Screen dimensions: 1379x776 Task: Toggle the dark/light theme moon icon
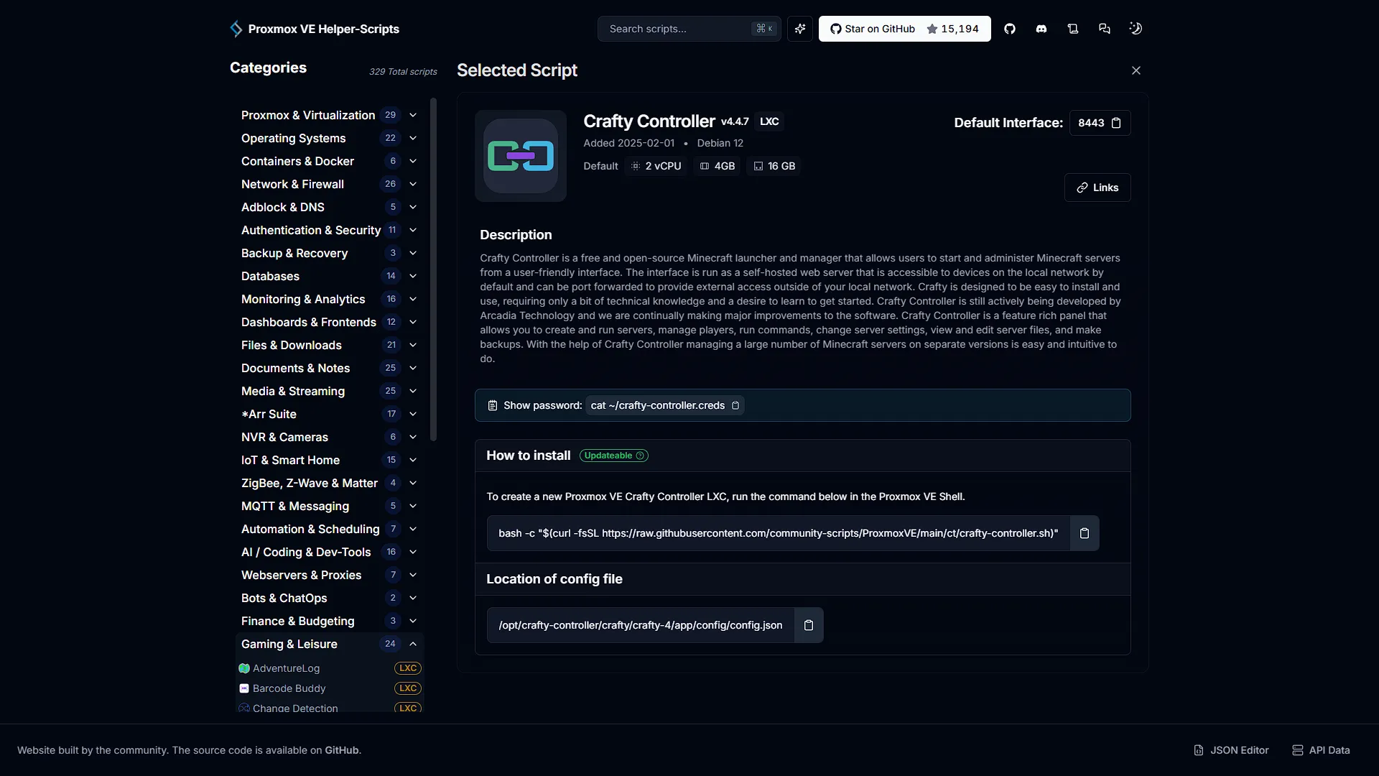[1136, 29]
